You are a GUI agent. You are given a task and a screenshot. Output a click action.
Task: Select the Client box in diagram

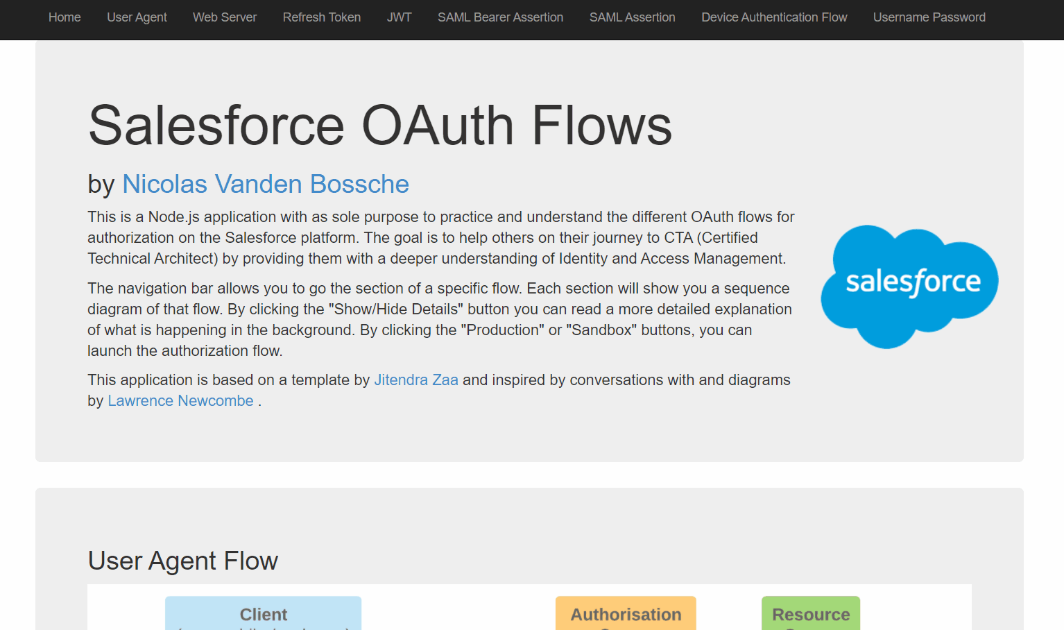click(264, 613)
